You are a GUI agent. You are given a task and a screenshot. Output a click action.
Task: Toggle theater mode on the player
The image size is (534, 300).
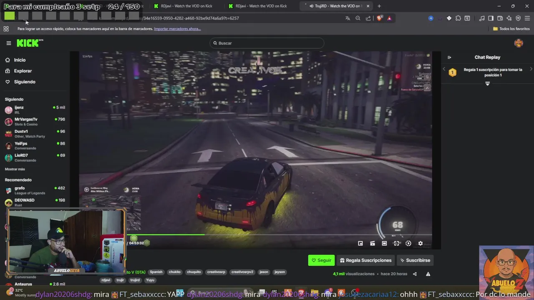384,243
